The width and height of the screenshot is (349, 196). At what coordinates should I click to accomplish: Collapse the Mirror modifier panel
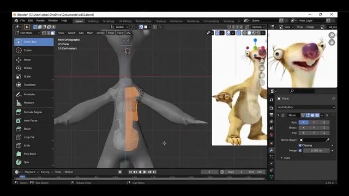click(279, 115)
